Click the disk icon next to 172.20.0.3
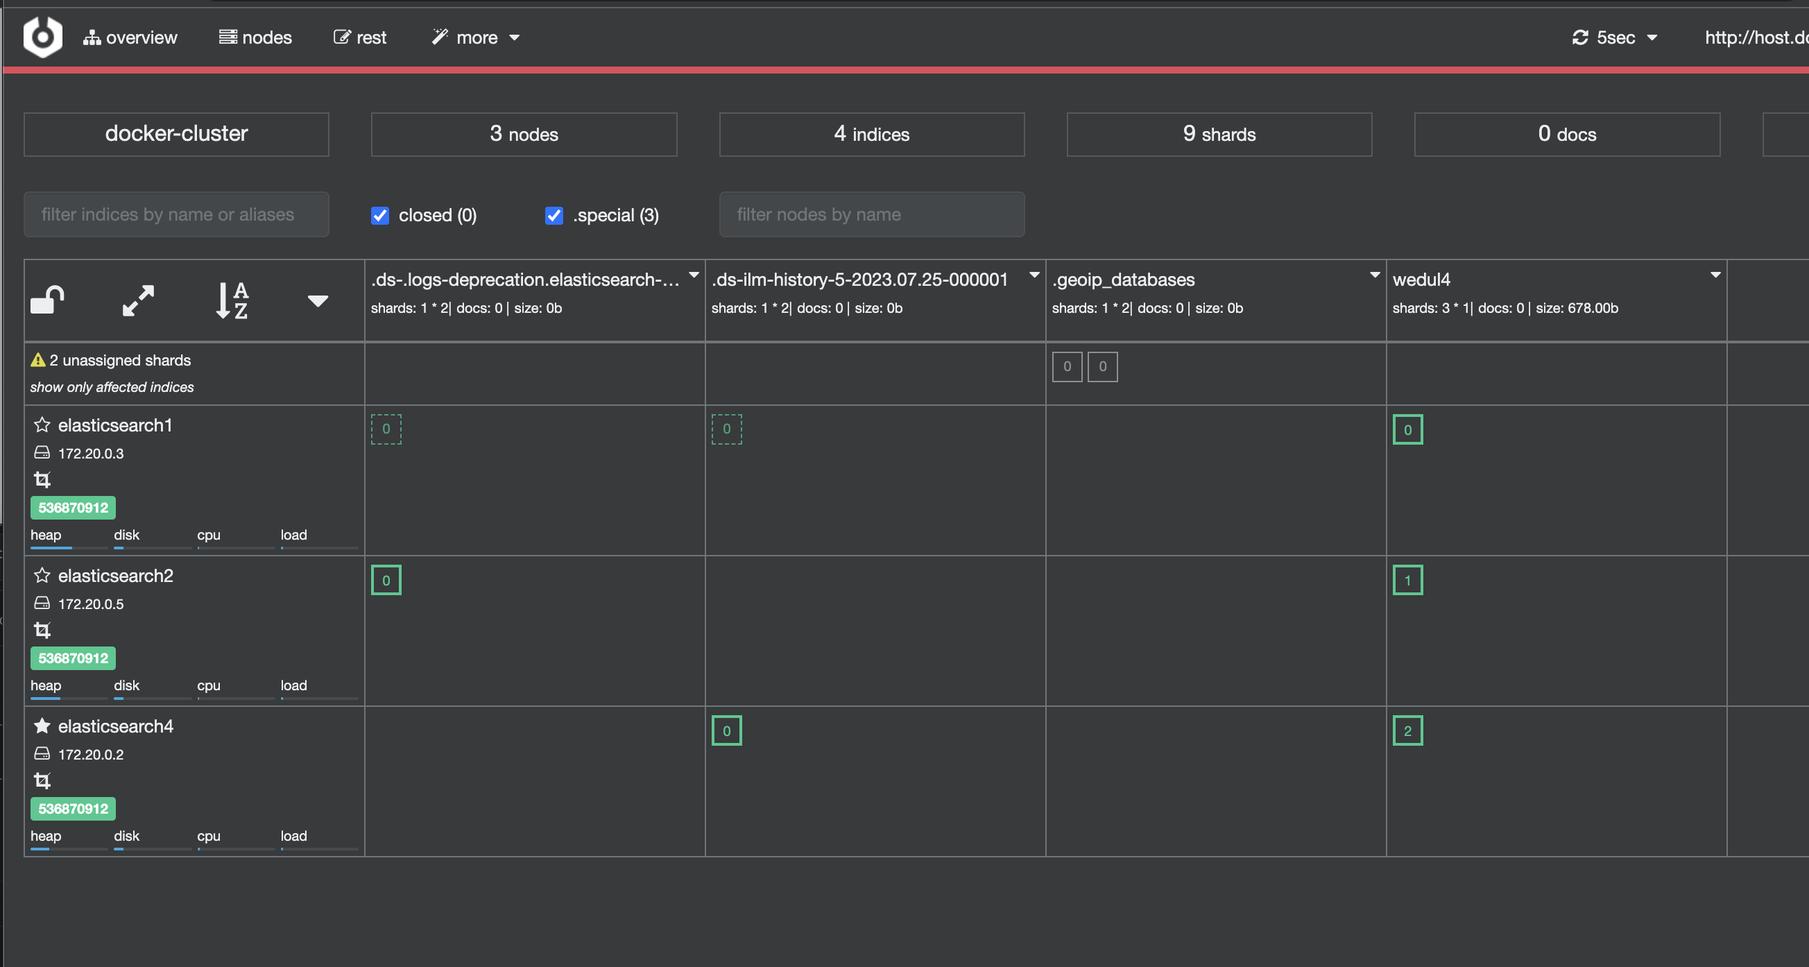1809x967 pixels. [42, 453]
